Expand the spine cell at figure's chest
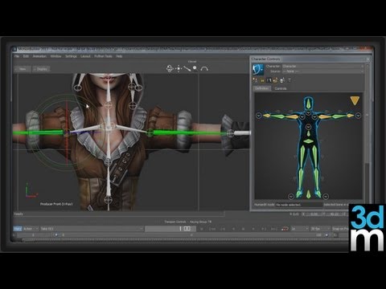 [x=309, y=127]
